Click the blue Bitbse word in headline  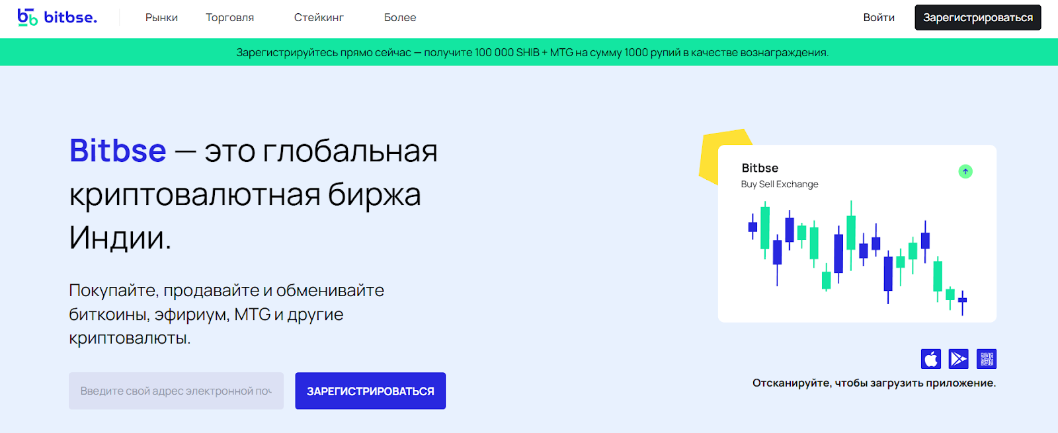(x=118, y=151)
